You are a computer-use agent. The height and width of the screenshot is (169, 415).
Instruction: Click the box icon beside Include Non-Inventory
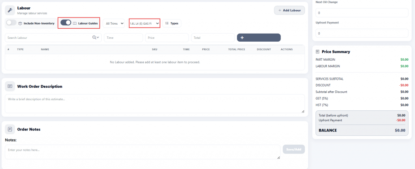pos(20,23)
